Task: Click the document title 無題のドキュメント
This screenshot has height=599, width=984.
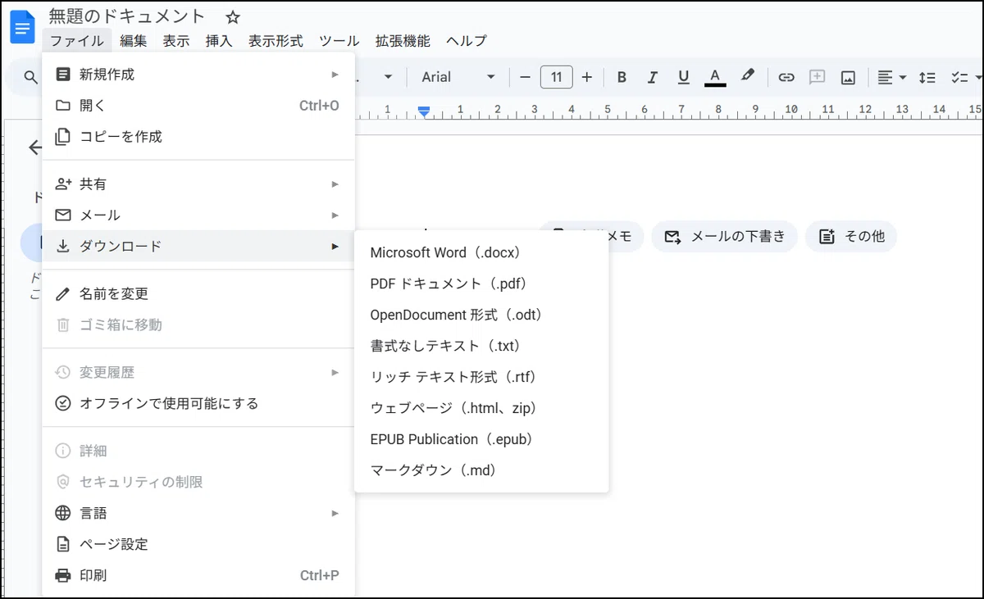Action: click(127, 16)
